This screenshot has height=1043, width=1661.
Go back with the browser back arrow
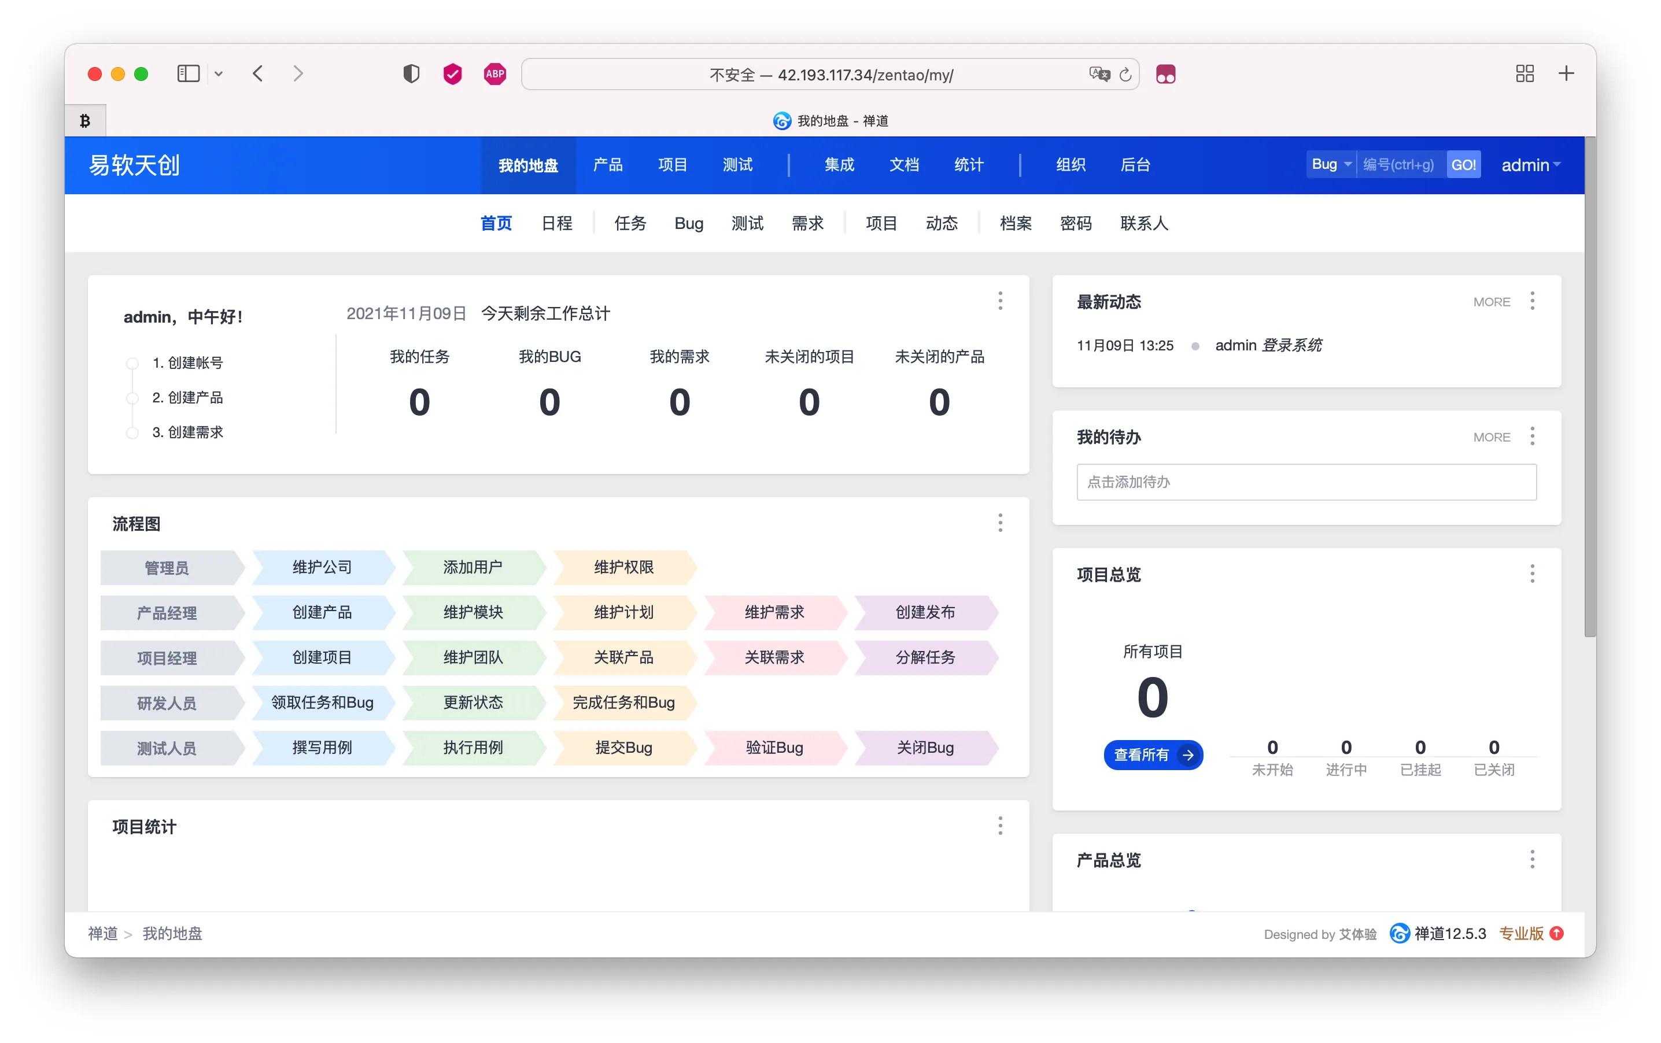pos(258,74)
